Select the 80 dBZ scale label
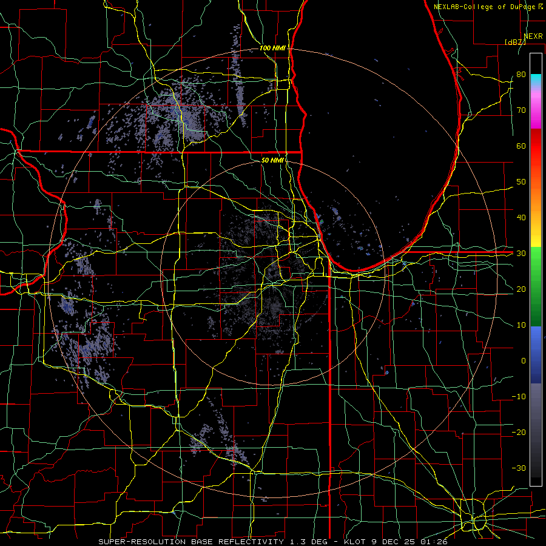Image resolution: width=546 pixels, height=546 pixels. point(521,74)
